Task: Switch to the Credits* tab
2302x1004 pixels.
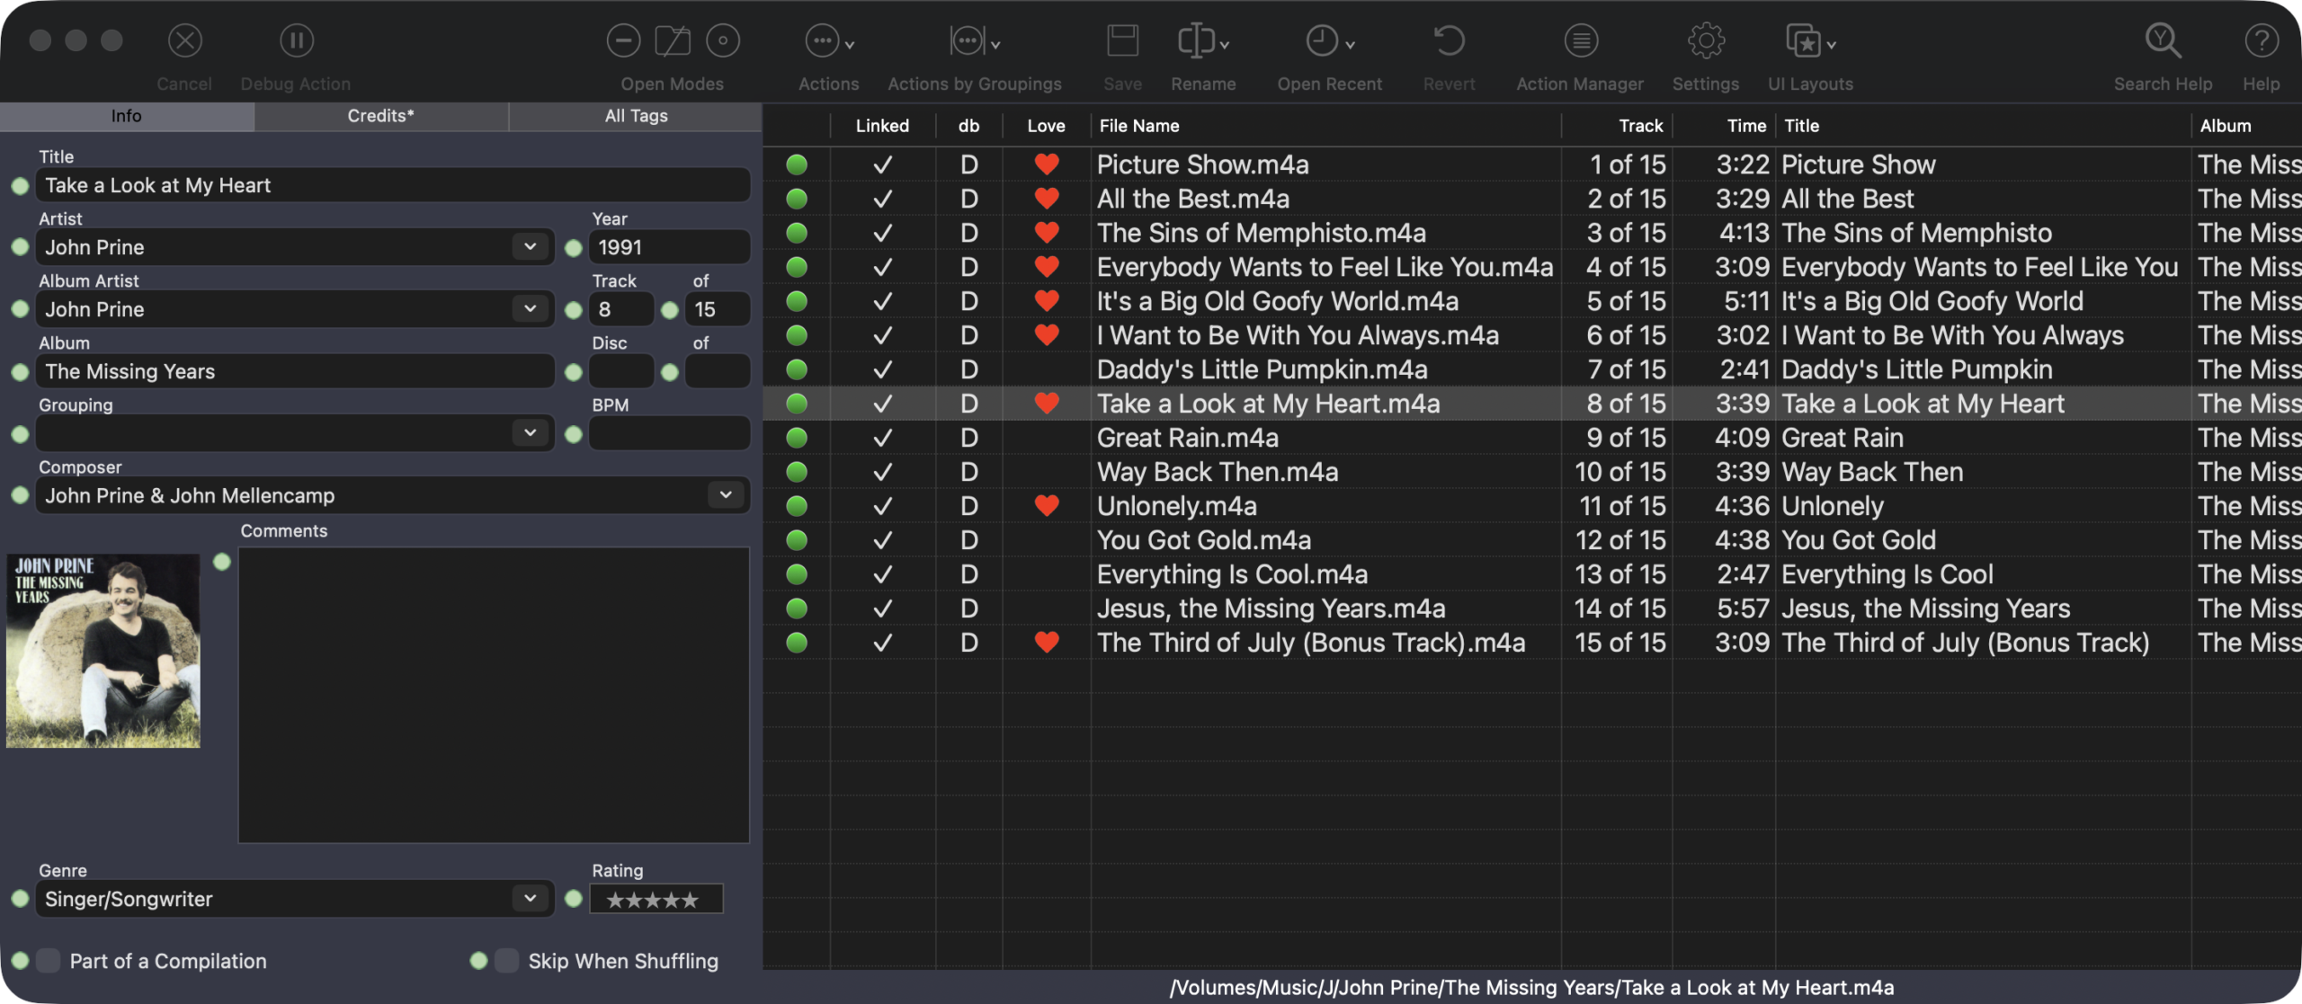Action: 381,116
